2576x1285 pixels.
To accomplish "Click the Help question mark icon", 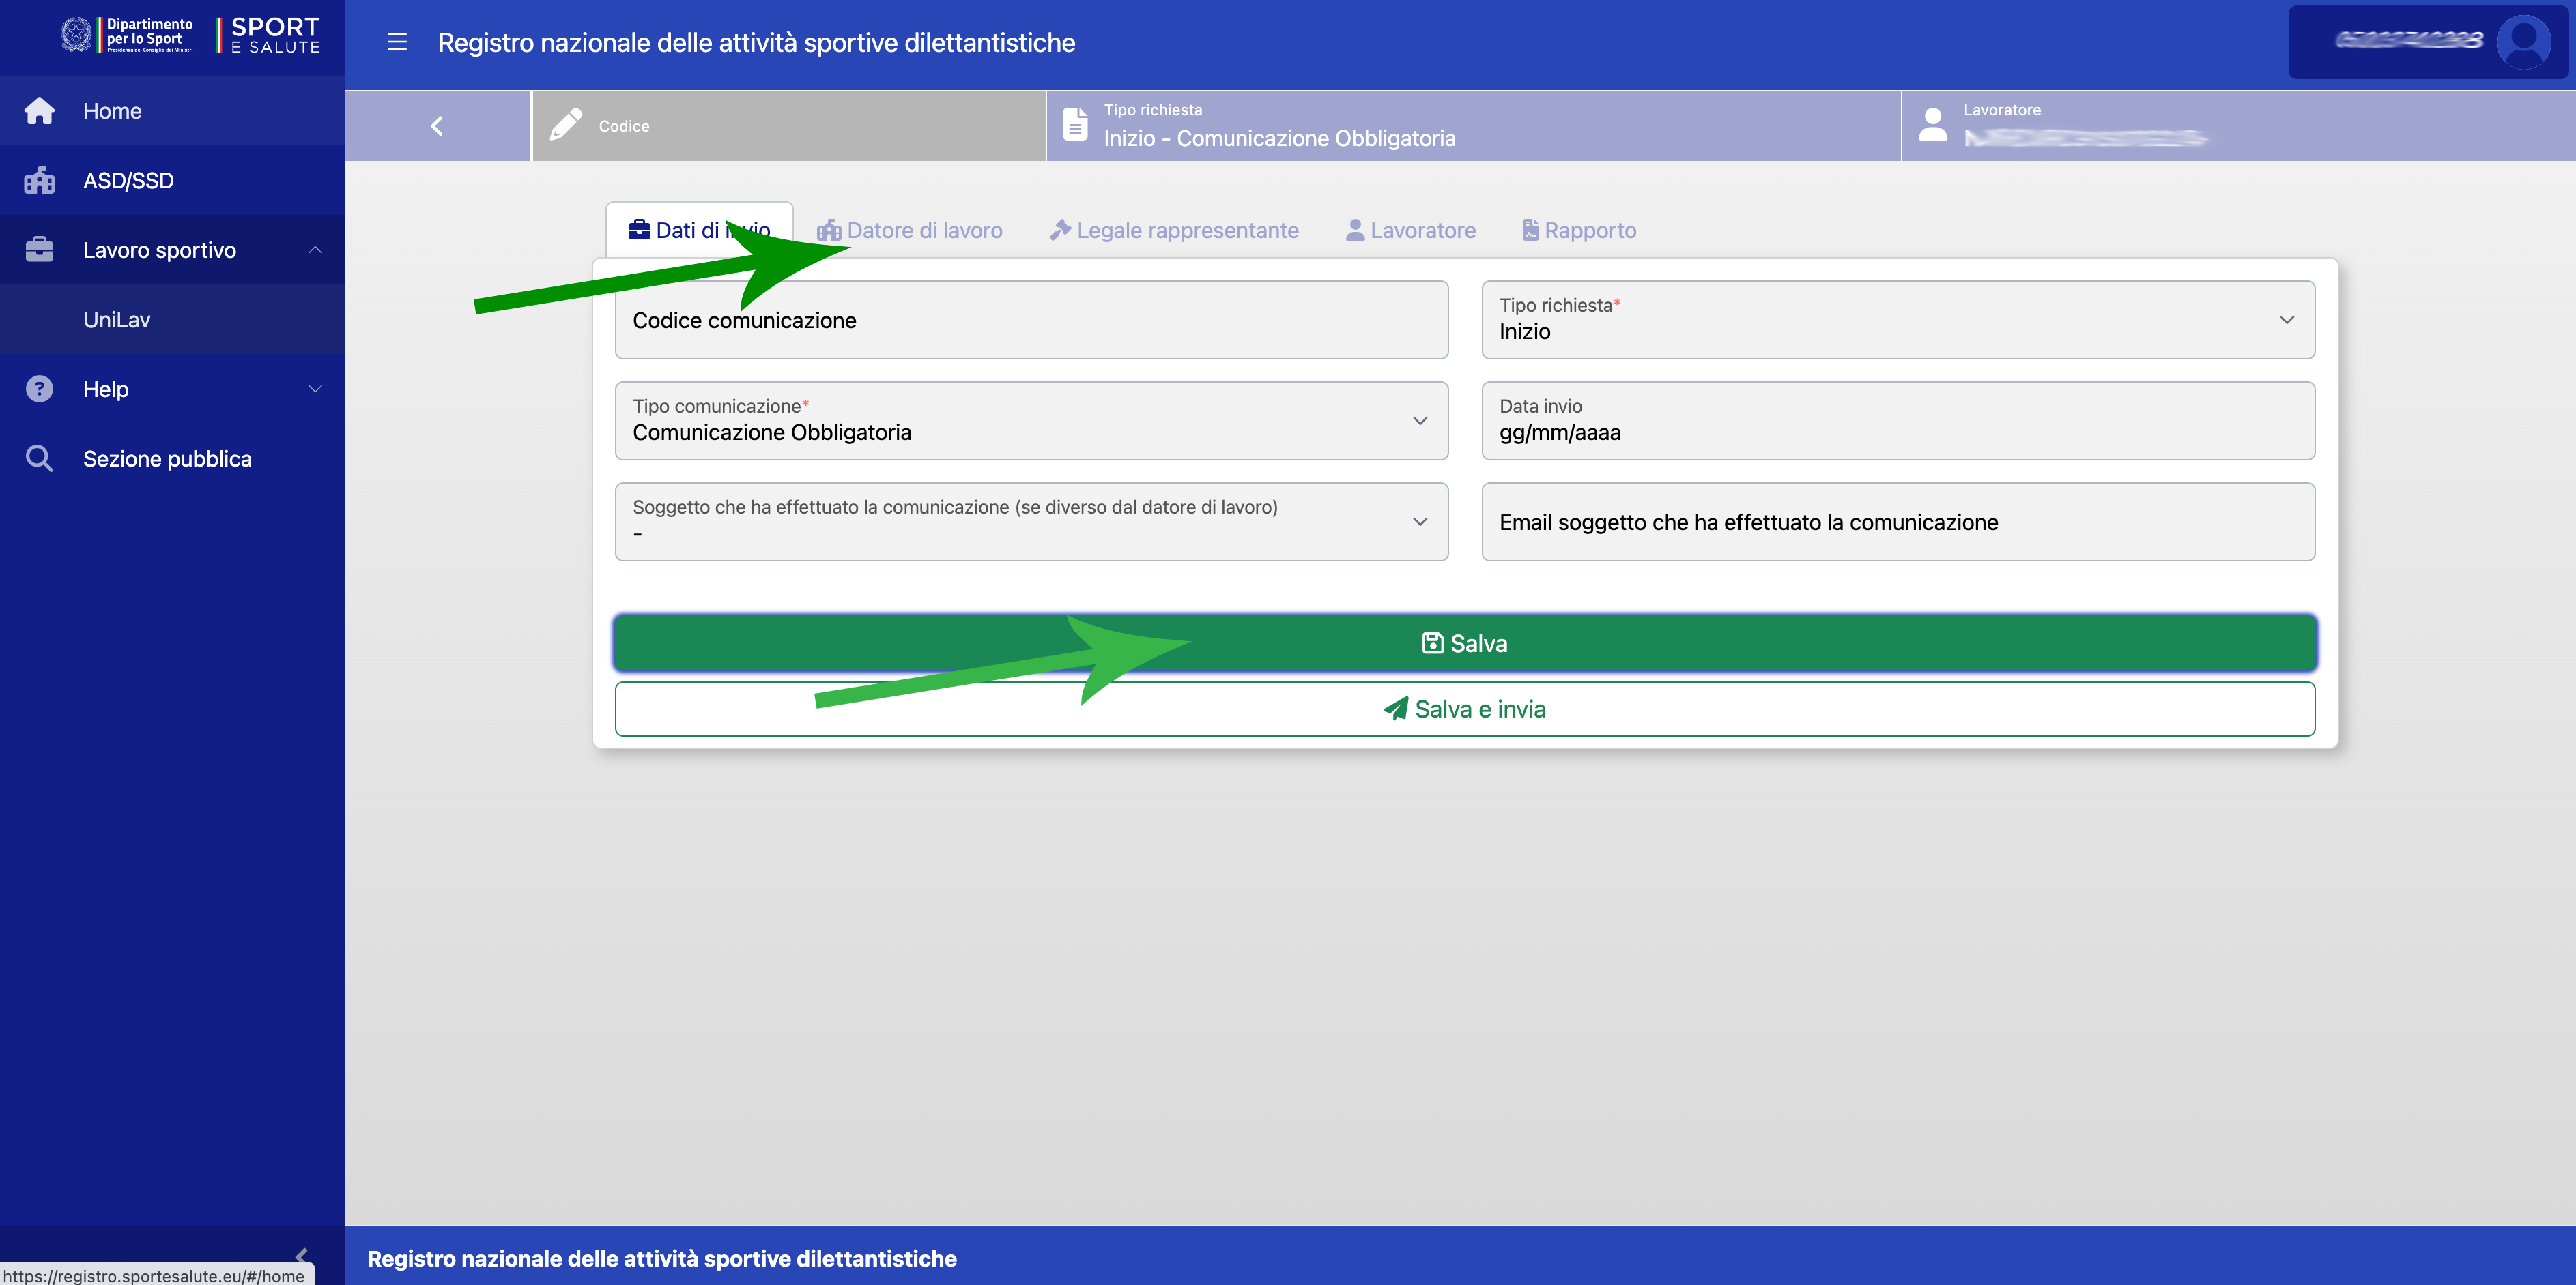I will click(40, 389).
